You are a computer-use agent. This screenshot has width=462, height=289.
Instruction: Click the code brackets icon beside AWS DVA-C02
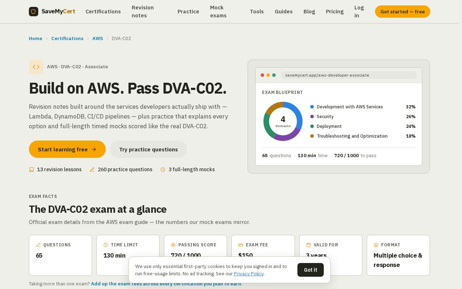pyautogui.click(x=36, y=67)
